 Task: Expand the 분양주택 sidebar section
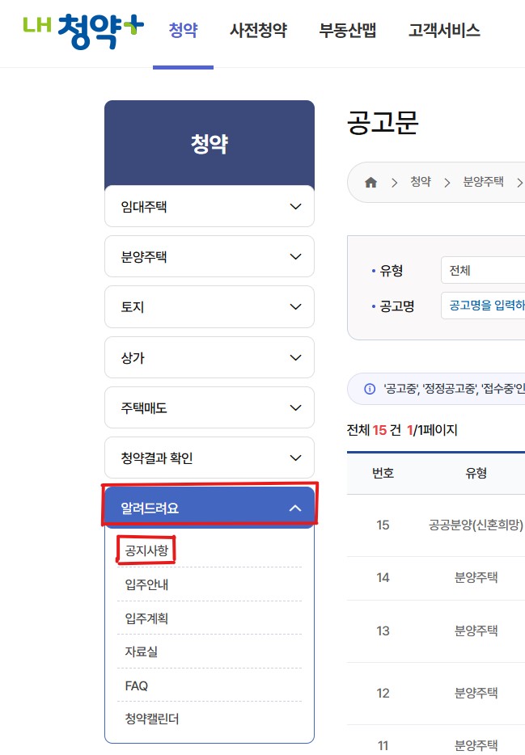tap(210, 256)
